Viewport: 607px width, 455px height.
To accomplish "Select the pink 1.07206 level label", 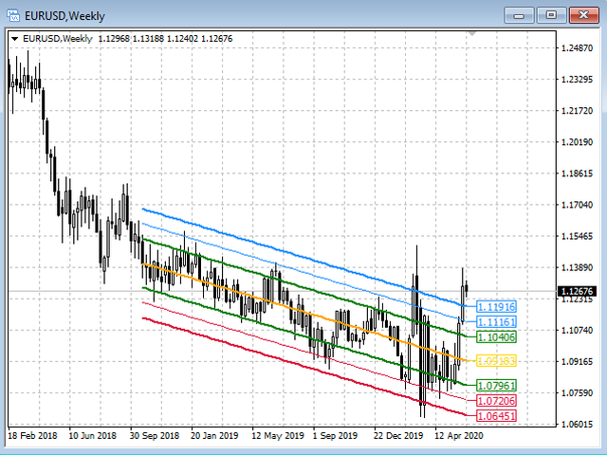I will click(x=496, y=402).
